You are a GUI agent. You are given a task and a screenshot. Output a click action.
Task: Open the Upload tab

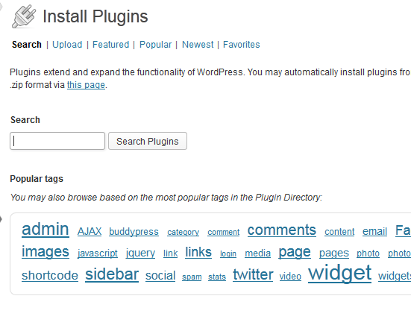point(67,45)
